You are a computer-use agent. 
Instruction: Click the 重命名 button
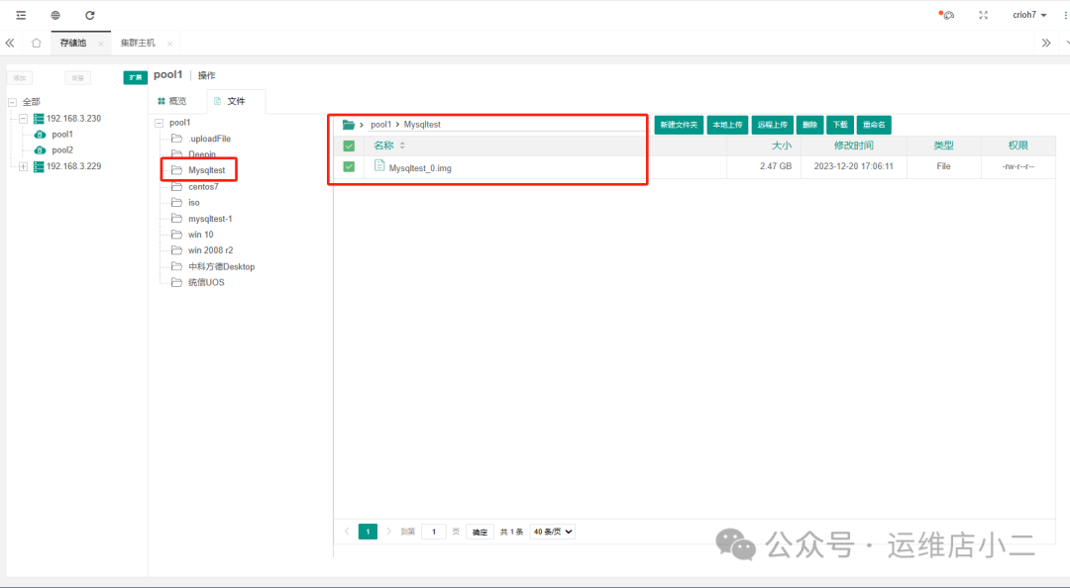click(x=874, y=125)
